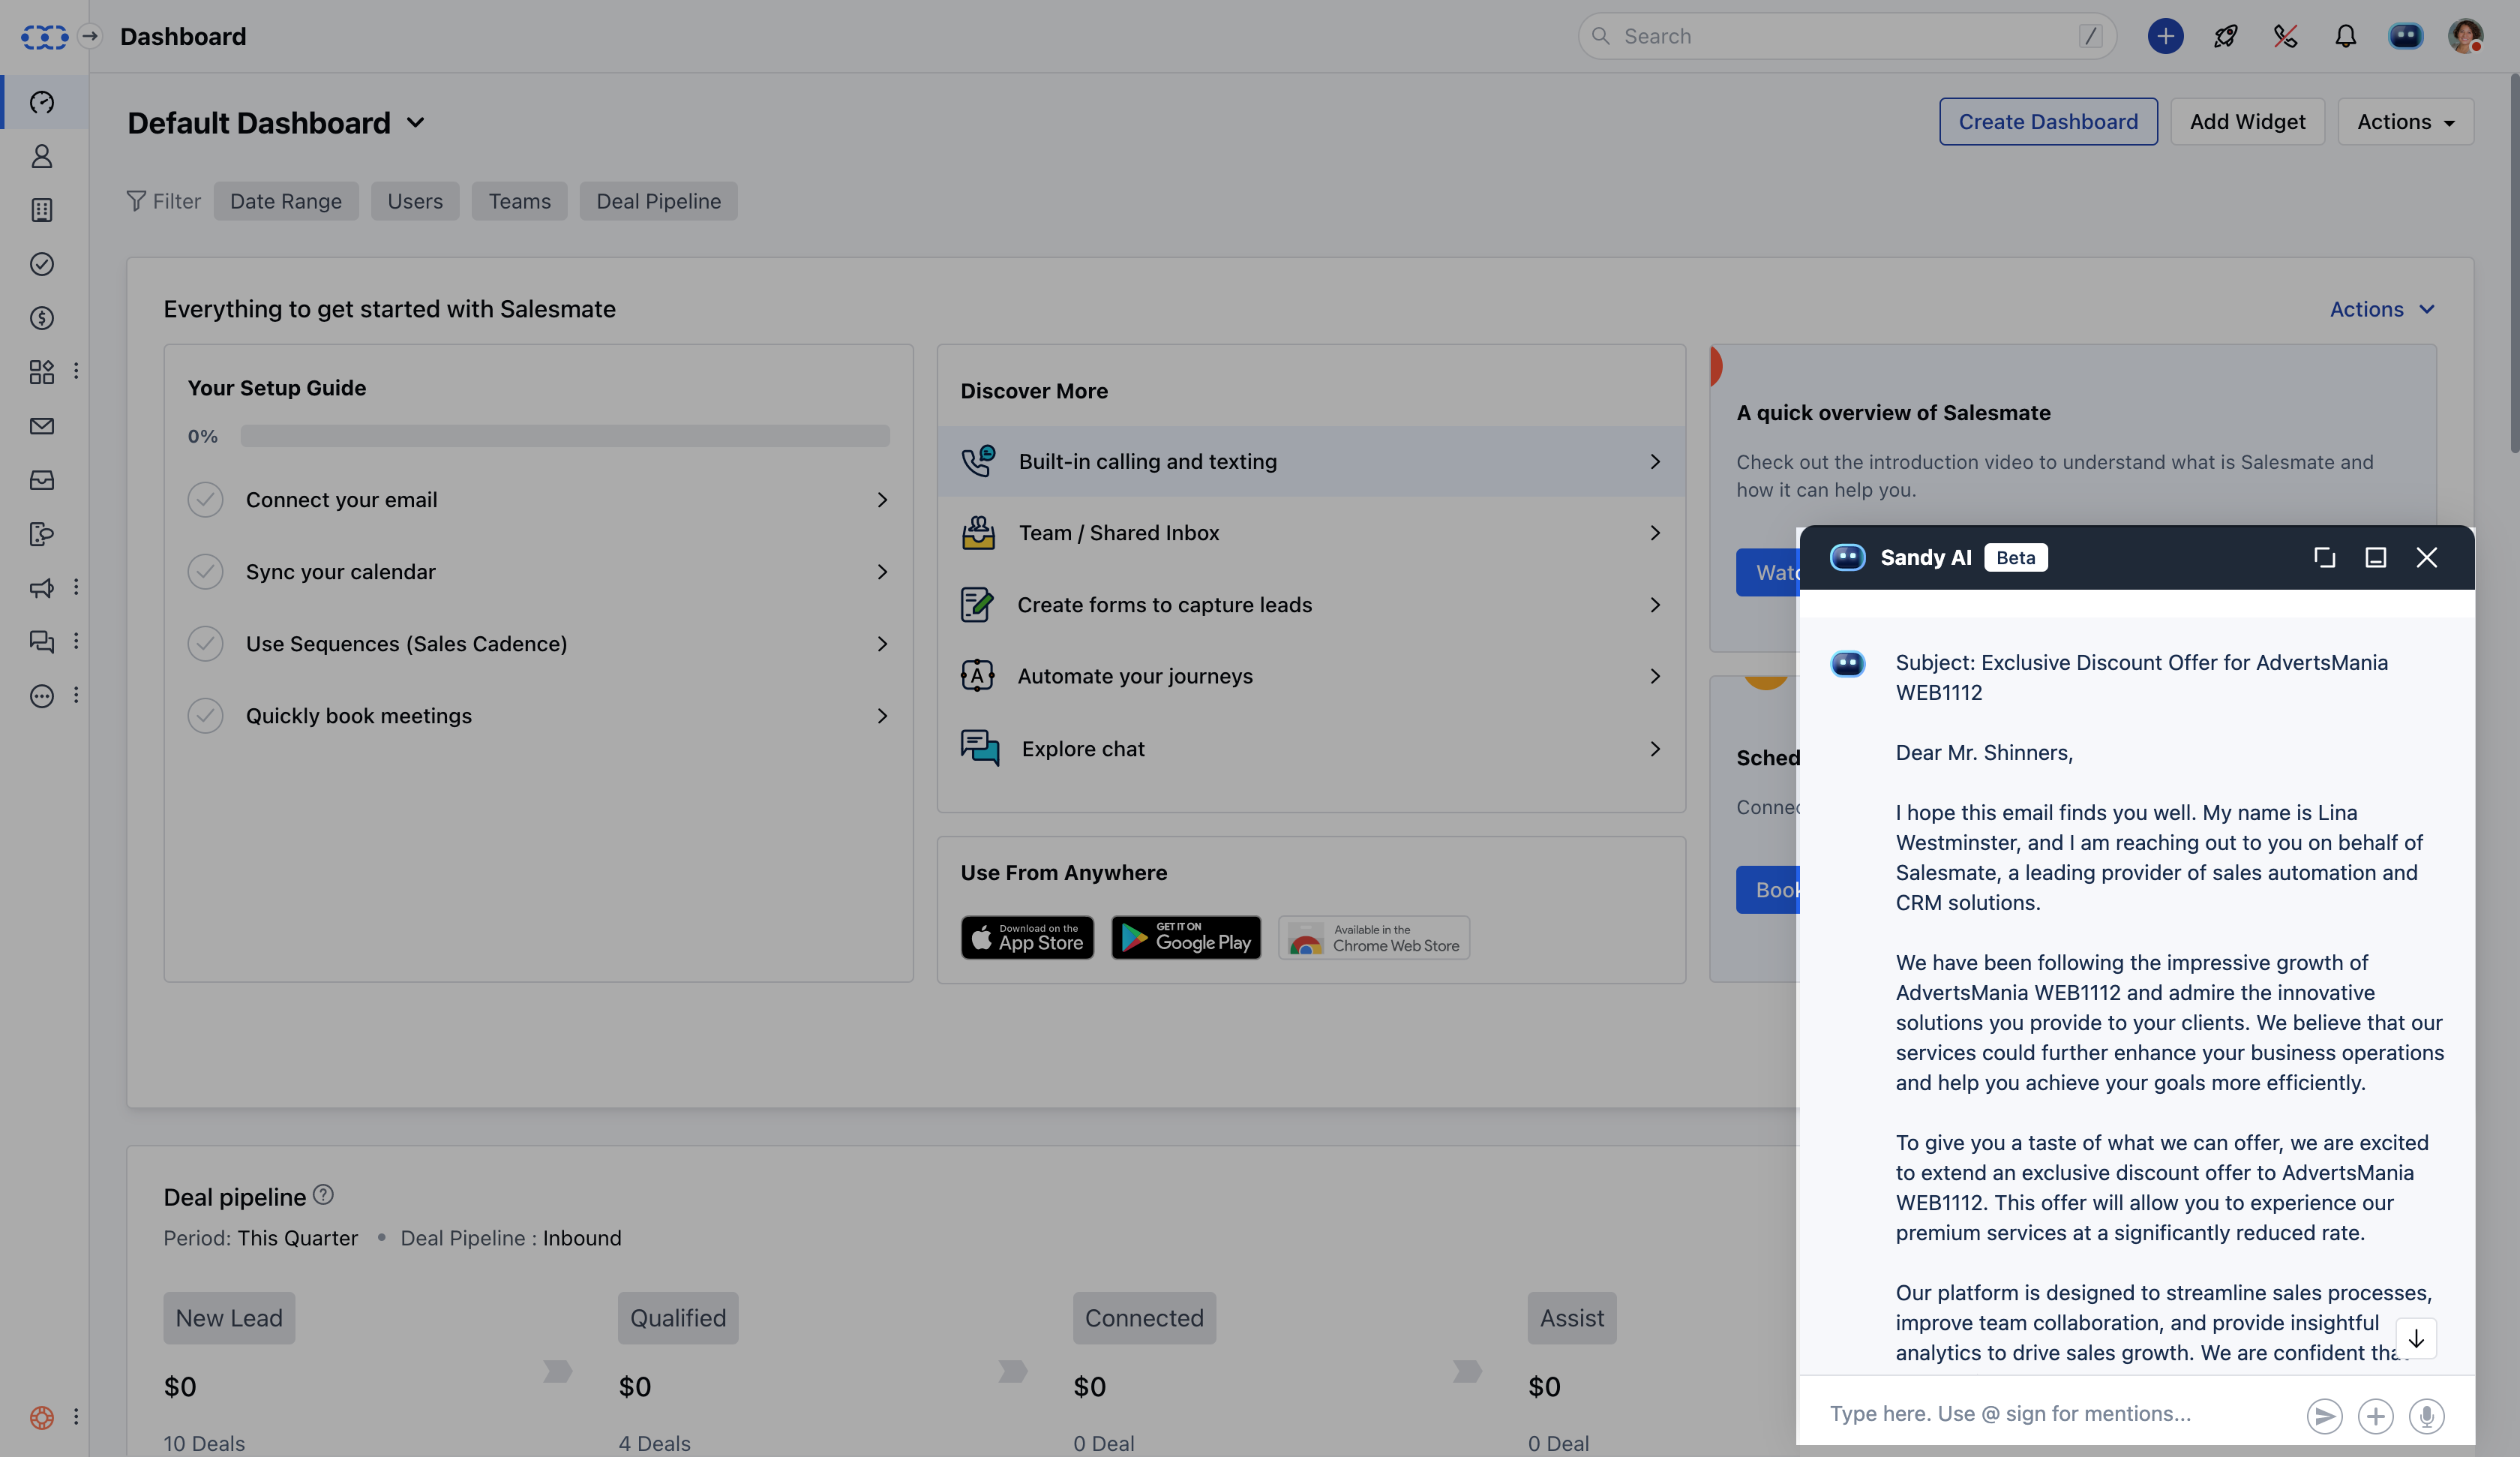Select the Deal Pipeline filter
The width and height of the screenshot is (2520, 1457).
[x=658, y=201]
